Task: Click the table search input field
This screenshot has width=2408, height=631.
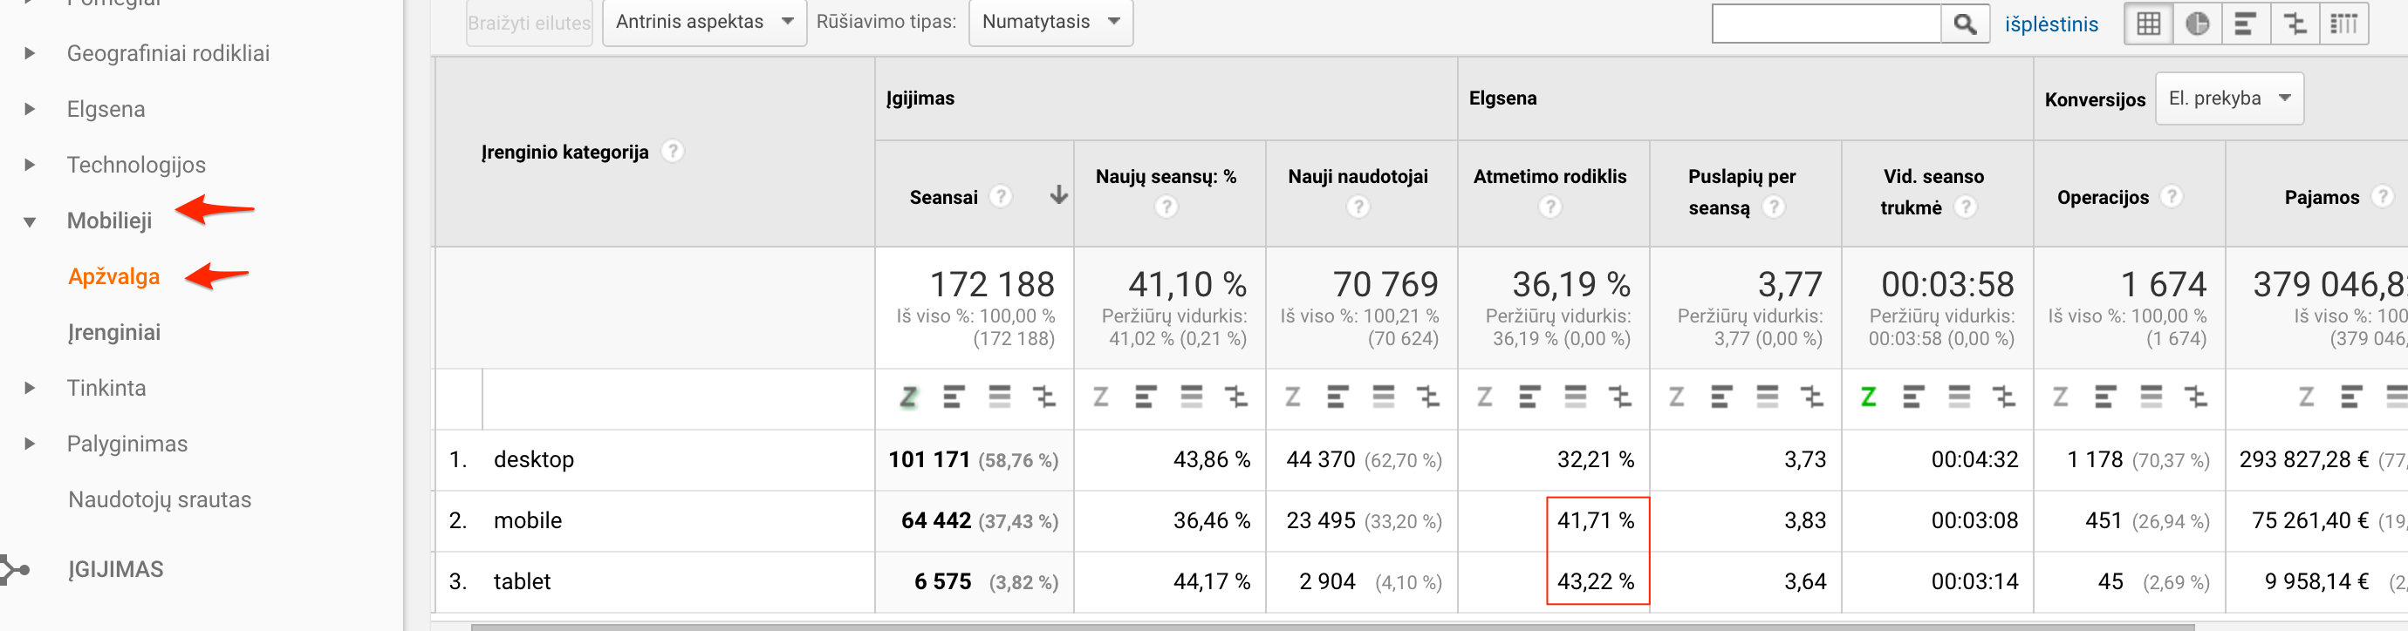Action: [1825, 24]
